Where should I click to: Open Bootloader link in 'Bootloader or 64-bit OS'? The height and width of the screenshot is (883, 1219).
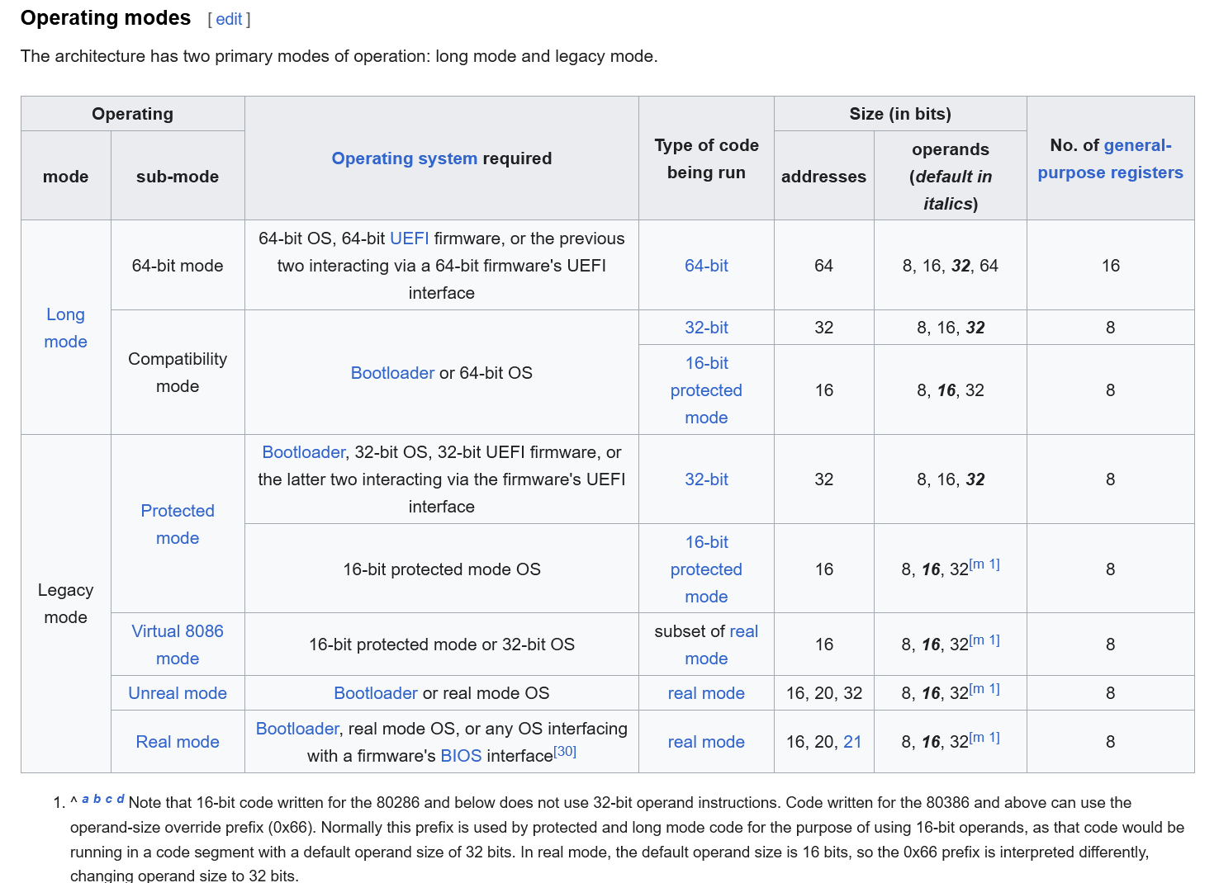click(392, 373)
